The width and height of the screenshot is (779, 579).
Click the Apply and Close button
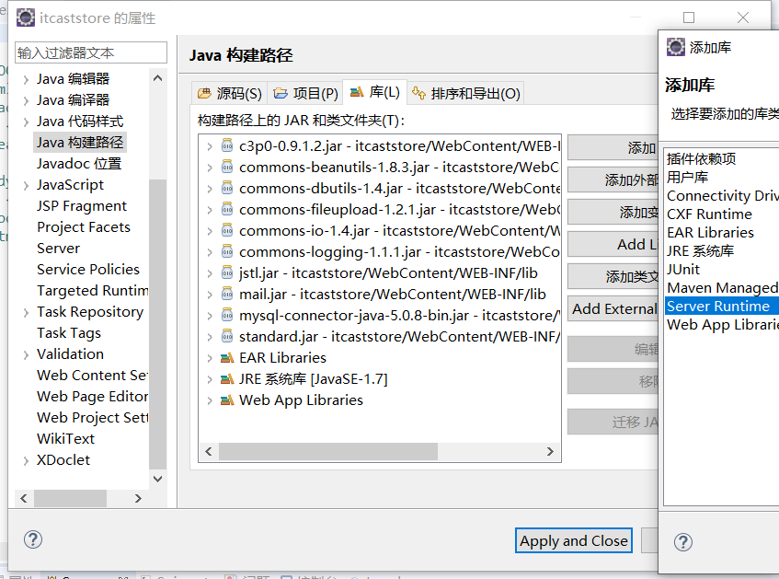coord(574,540)
